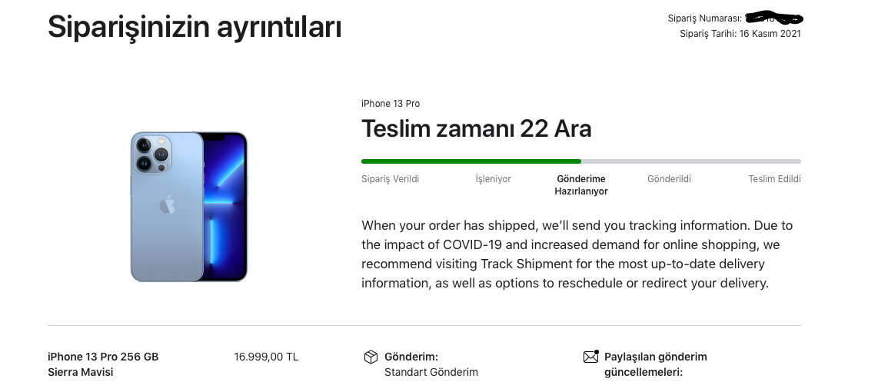The image size is (878, 382).
Task: Select the Gönderildi status step
Action: 669,179
